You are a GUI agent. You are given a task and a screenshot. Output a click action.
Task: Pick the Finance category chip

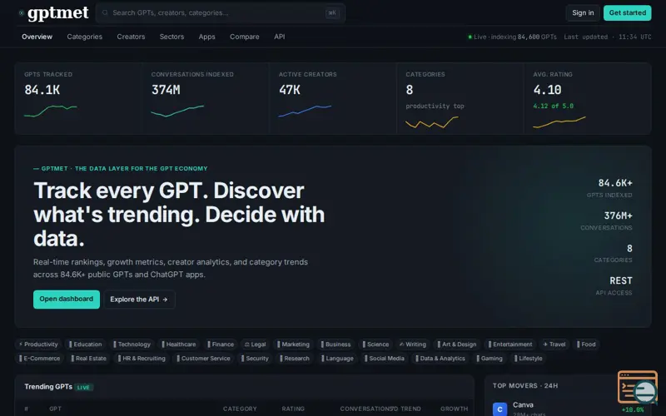click(x=221, y=344)
